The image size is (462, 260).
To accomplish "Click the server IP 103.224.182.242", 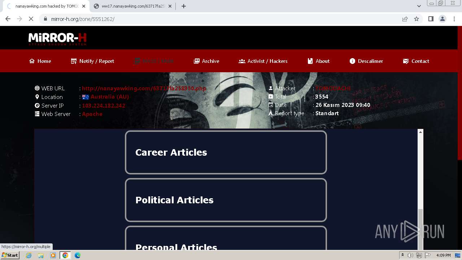I will pyautogui.click(x=104, y=105).
